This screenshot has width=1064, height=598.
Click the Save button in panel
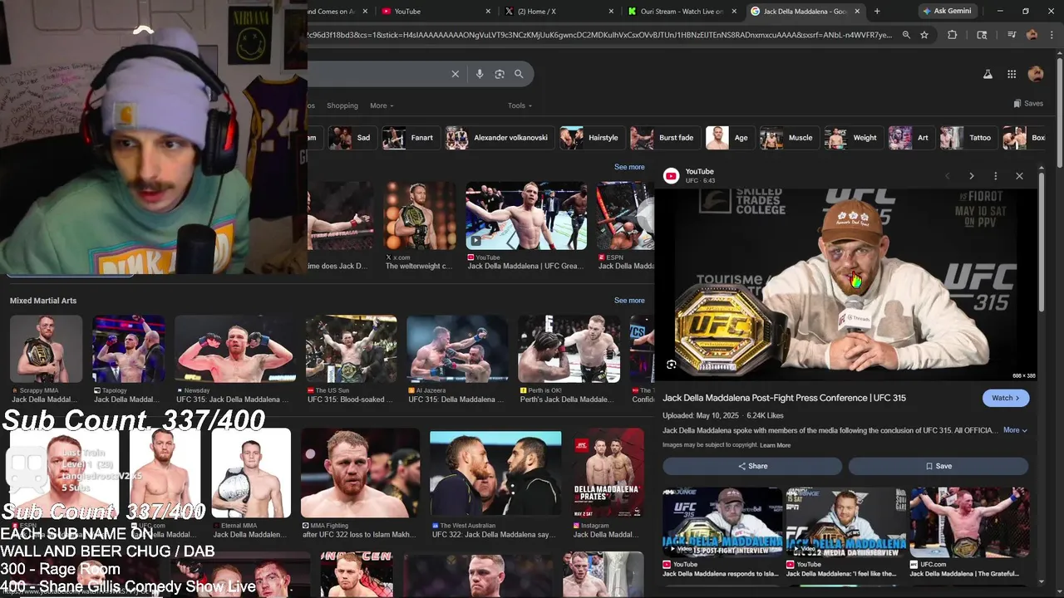click(938, 466)
